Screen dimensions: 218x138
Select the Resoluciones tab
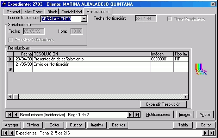pos(98,11)
